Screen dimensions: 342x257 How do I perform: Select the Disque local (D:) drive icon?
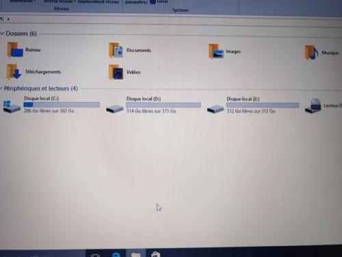[x=115, y=108]
